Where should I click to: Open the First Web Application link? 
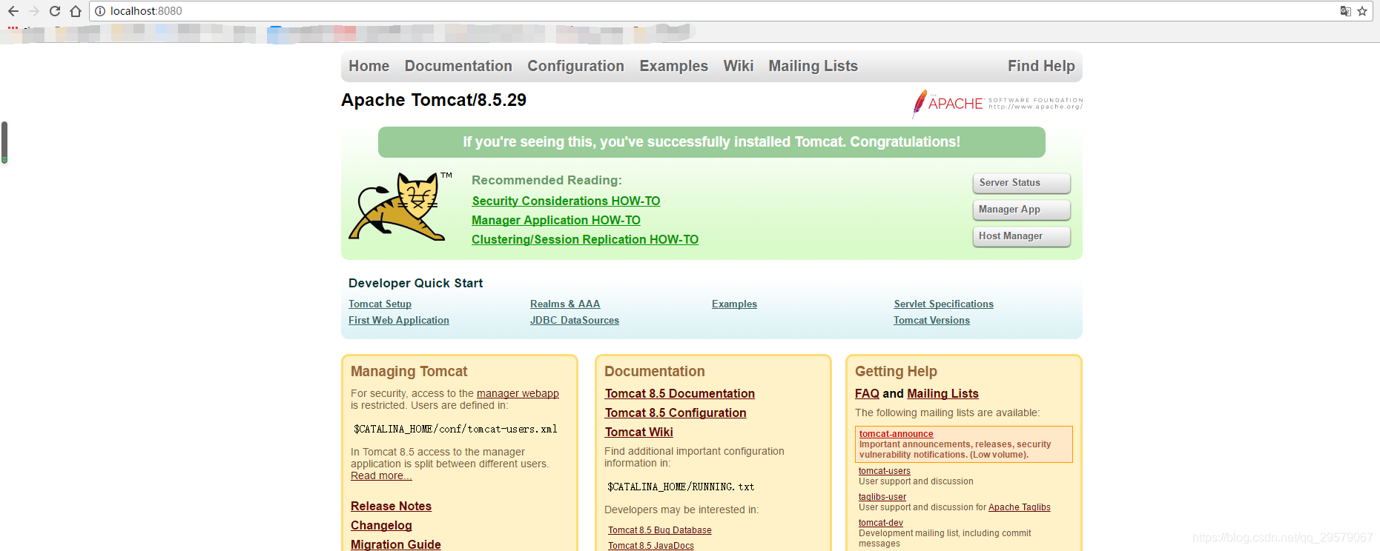399,321
